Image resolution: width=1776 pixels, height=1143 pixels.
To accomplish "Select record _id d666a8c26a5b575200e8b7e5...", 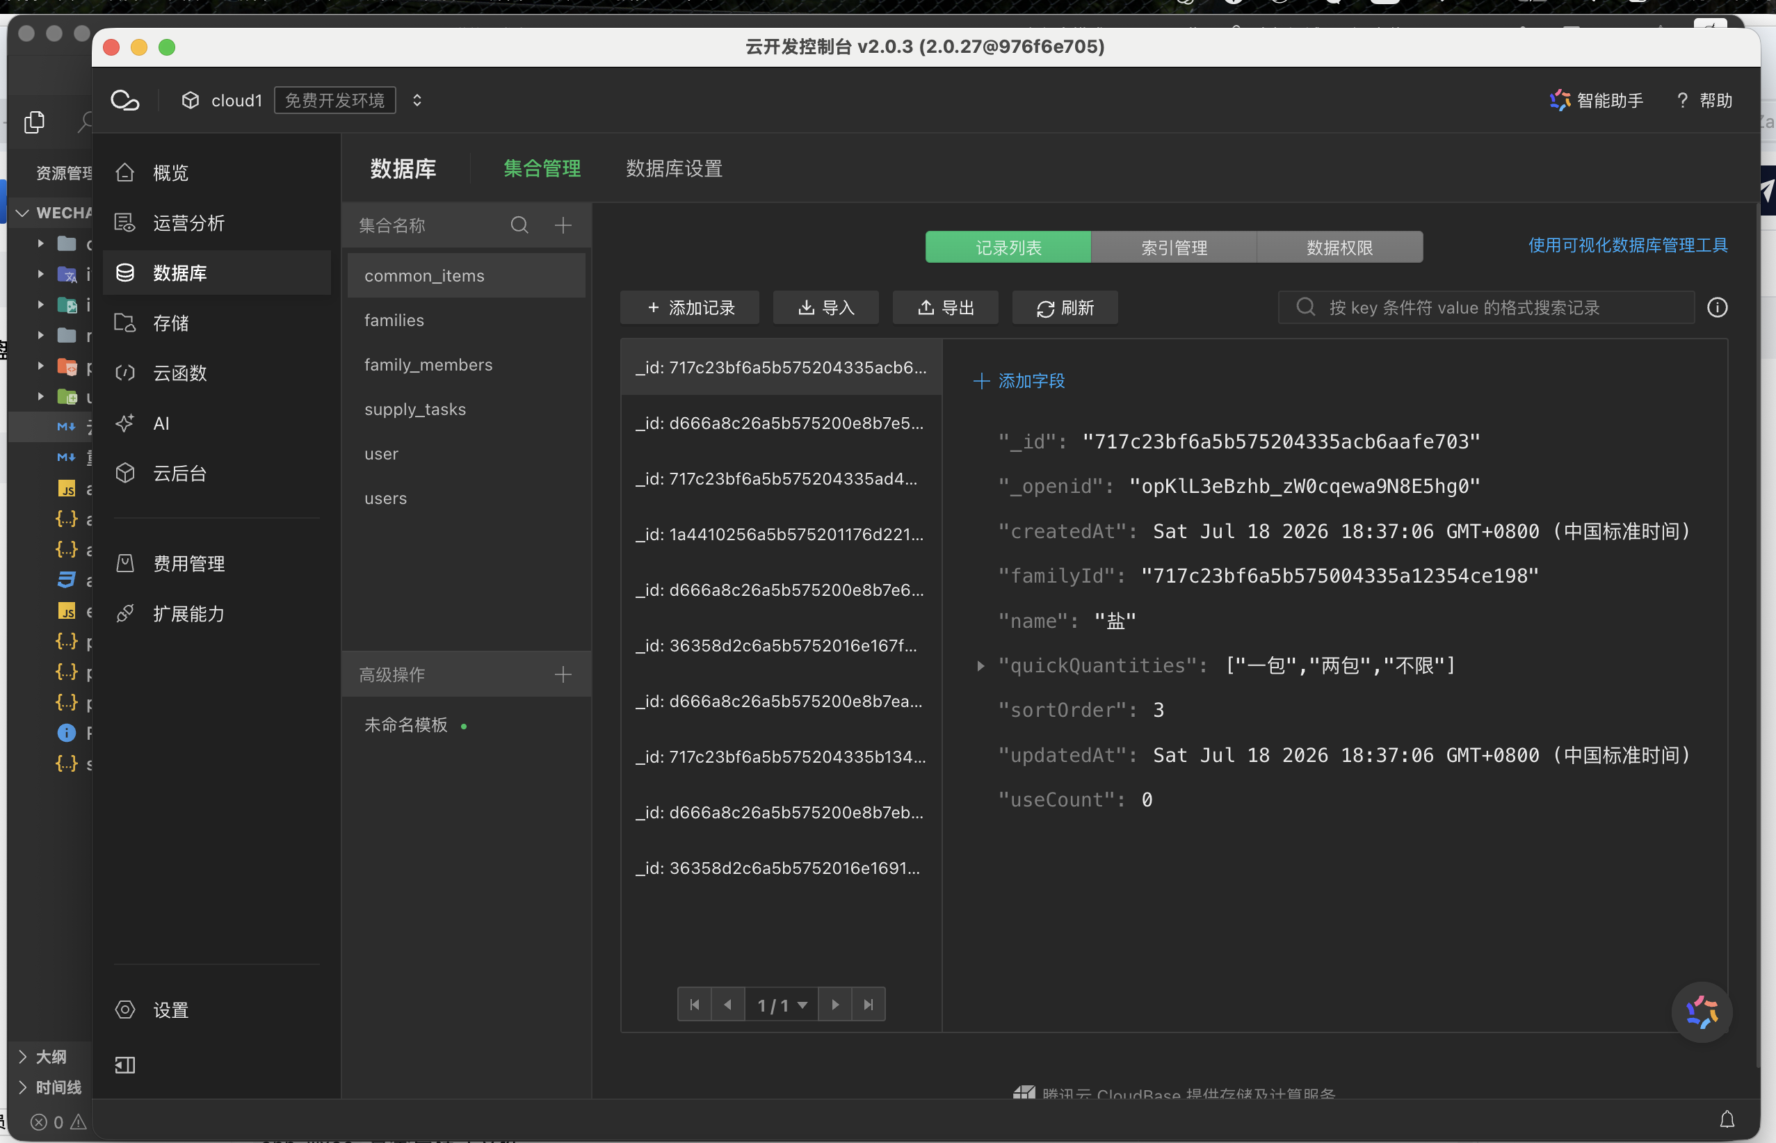I will [781, 423].
